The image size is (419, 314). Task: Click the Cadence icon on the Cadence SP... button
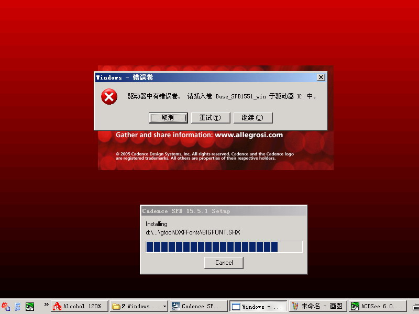pyautogui.click(x=175, y=306)
